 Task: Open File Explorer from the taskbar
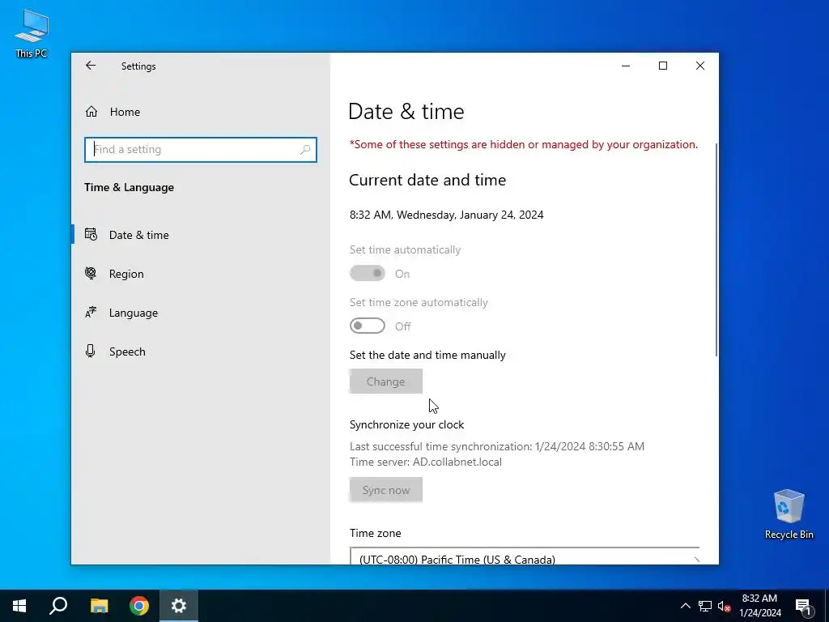pyautogui.click(x=99, y=606)
